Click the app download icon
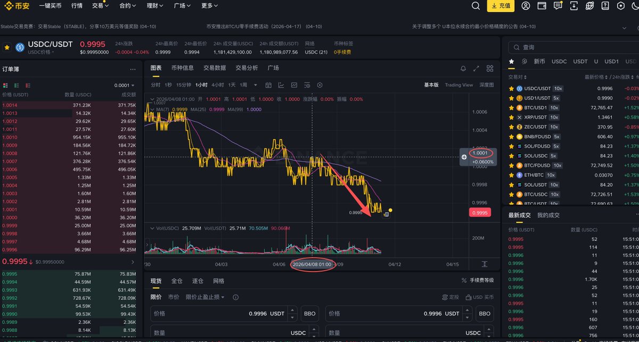639x342 pixels. pos(575,6)
